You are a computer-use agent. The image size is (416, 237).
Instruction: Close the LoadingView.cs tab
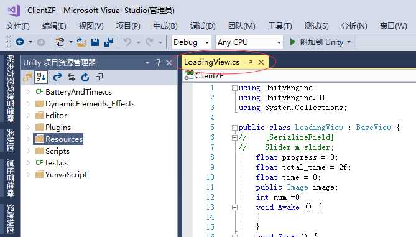[x=261, y=62]
